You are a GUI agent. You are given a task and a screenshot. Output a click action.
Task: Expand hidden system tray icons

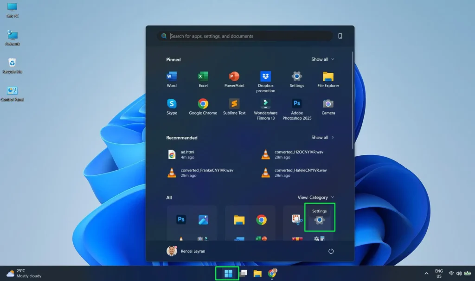tap(426, 273)
